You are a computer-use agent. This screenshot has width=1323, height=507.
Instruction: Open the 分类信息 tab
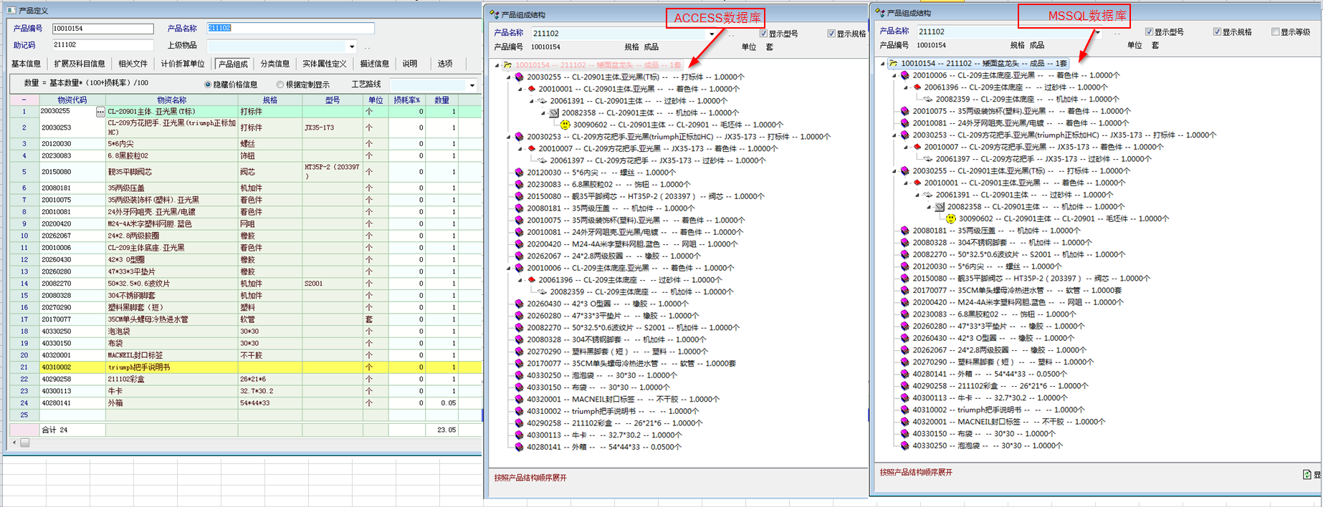tap(274, 64)
